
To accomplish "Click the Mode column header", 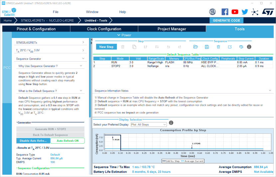I will click(x=120, y=59).
